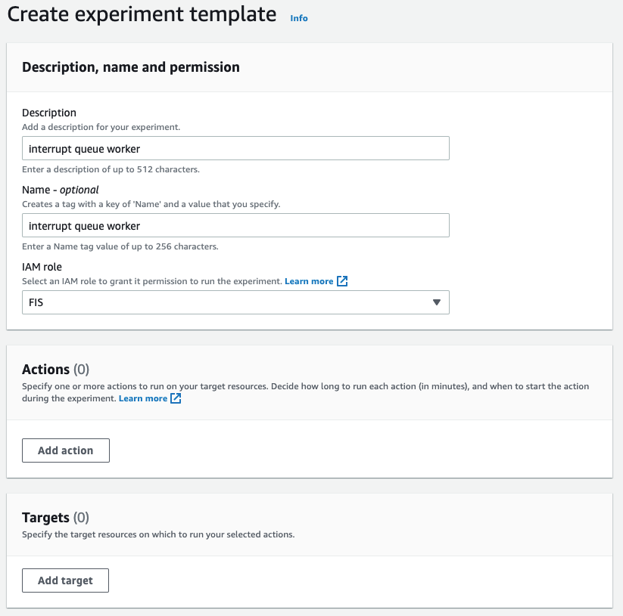623x616 pixels.
Task: Click the IAM role dropdown arrow
Action: [x=437, y=302]
